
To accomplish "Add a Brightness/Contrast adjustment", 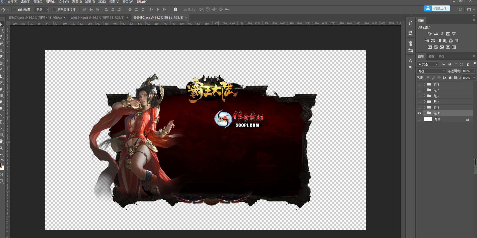I will click(430, 34).
